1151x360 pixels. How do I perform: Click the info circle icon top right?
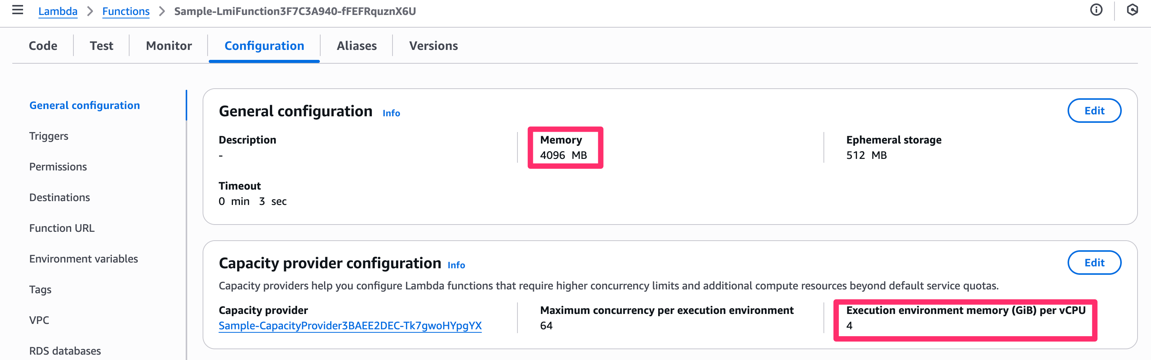(x=1096, y=10)
